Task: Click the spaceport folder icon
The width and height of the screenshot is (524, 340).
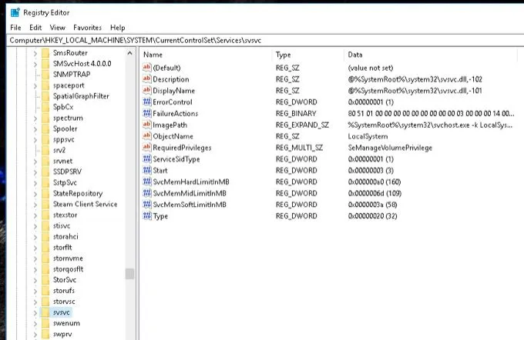Action: click(x=45, y=85)
